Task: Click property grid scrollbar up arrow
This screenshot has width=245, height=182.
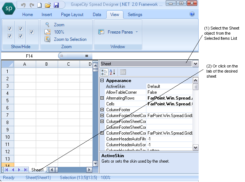Action: click(195, 81)
